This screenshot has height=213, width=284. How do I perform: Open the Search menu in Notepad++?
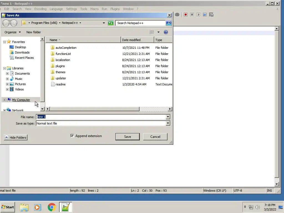tap(17, 9)
